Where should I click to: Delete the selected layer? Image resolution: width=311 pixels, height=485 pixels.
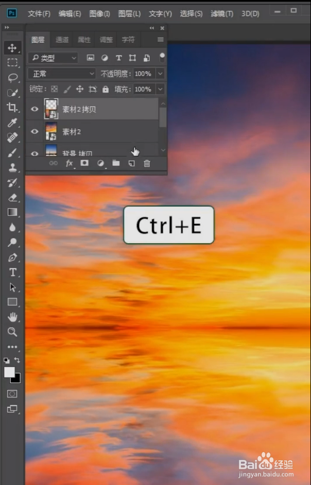[147, 163]
